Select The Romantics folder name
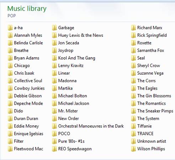 coord(152,103)
